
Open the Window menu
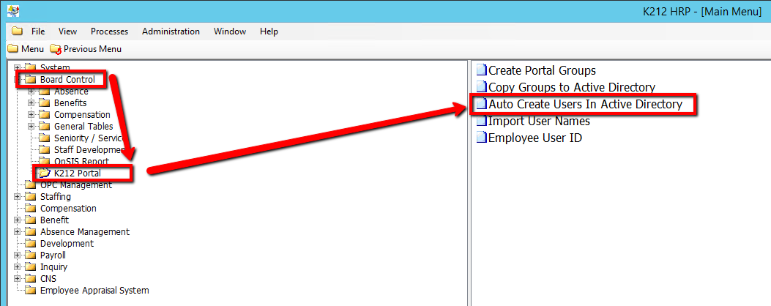pos(229,31)
